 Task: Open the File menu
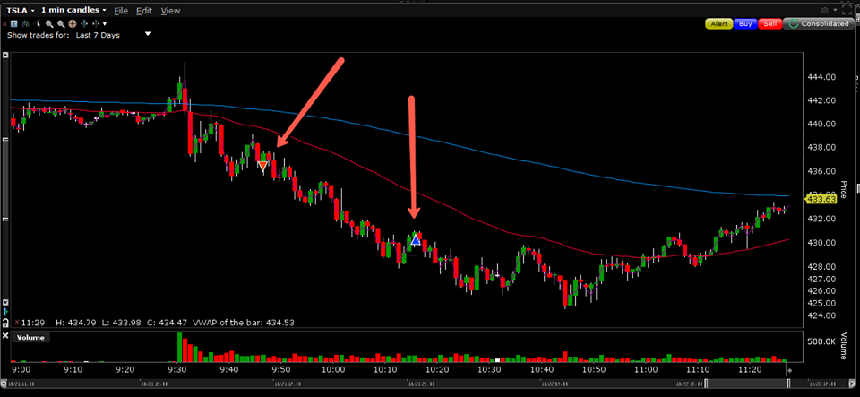point(121,11)
